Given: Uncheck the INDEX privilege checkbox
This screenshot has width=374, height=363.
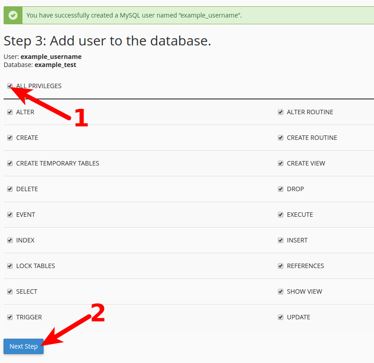Looking at the screenshot, I should tap(10, 240).
